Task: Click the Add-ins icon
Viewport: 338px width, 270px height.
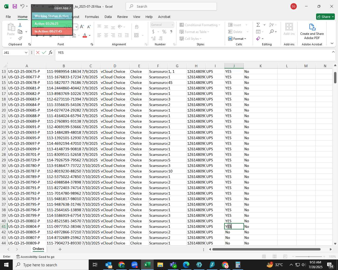Action: tap(289, 29)
